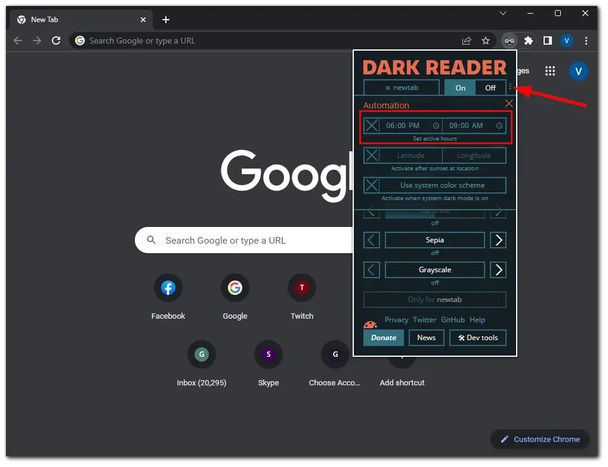
Task: Toggle the Chrome side panel icon
Action: pos(548,41)
